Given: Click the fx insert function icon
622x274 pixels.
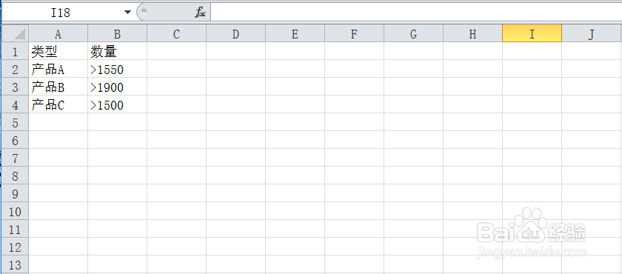Looking at the screenshot, I should pyautogui.click(x=200, y=13).
